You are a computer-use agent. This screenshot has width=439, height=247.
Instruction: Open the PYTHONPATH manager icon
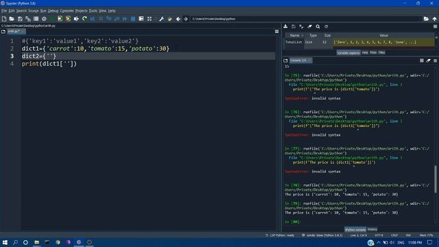click(169, 19)
